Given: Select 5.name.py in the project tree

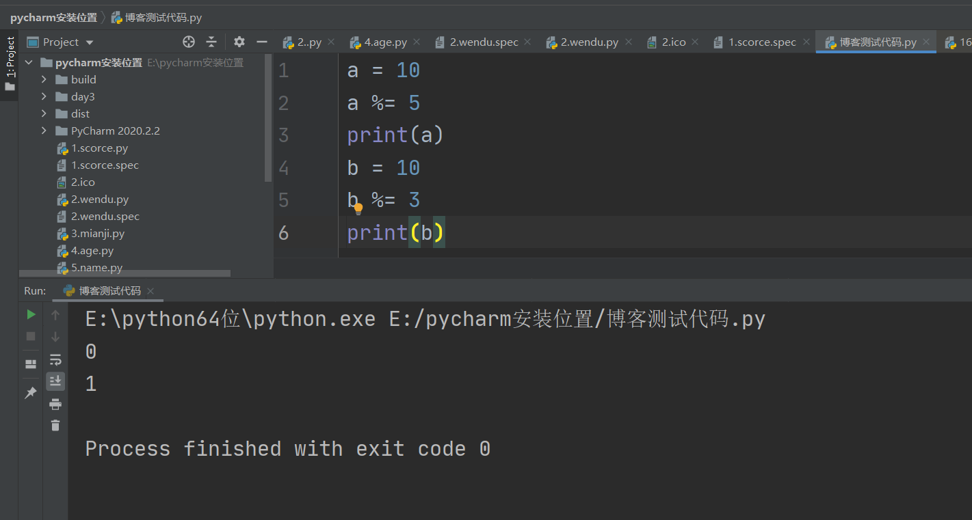Looking at the screenshot, I should pyautogui.click(x=97, y=267).
